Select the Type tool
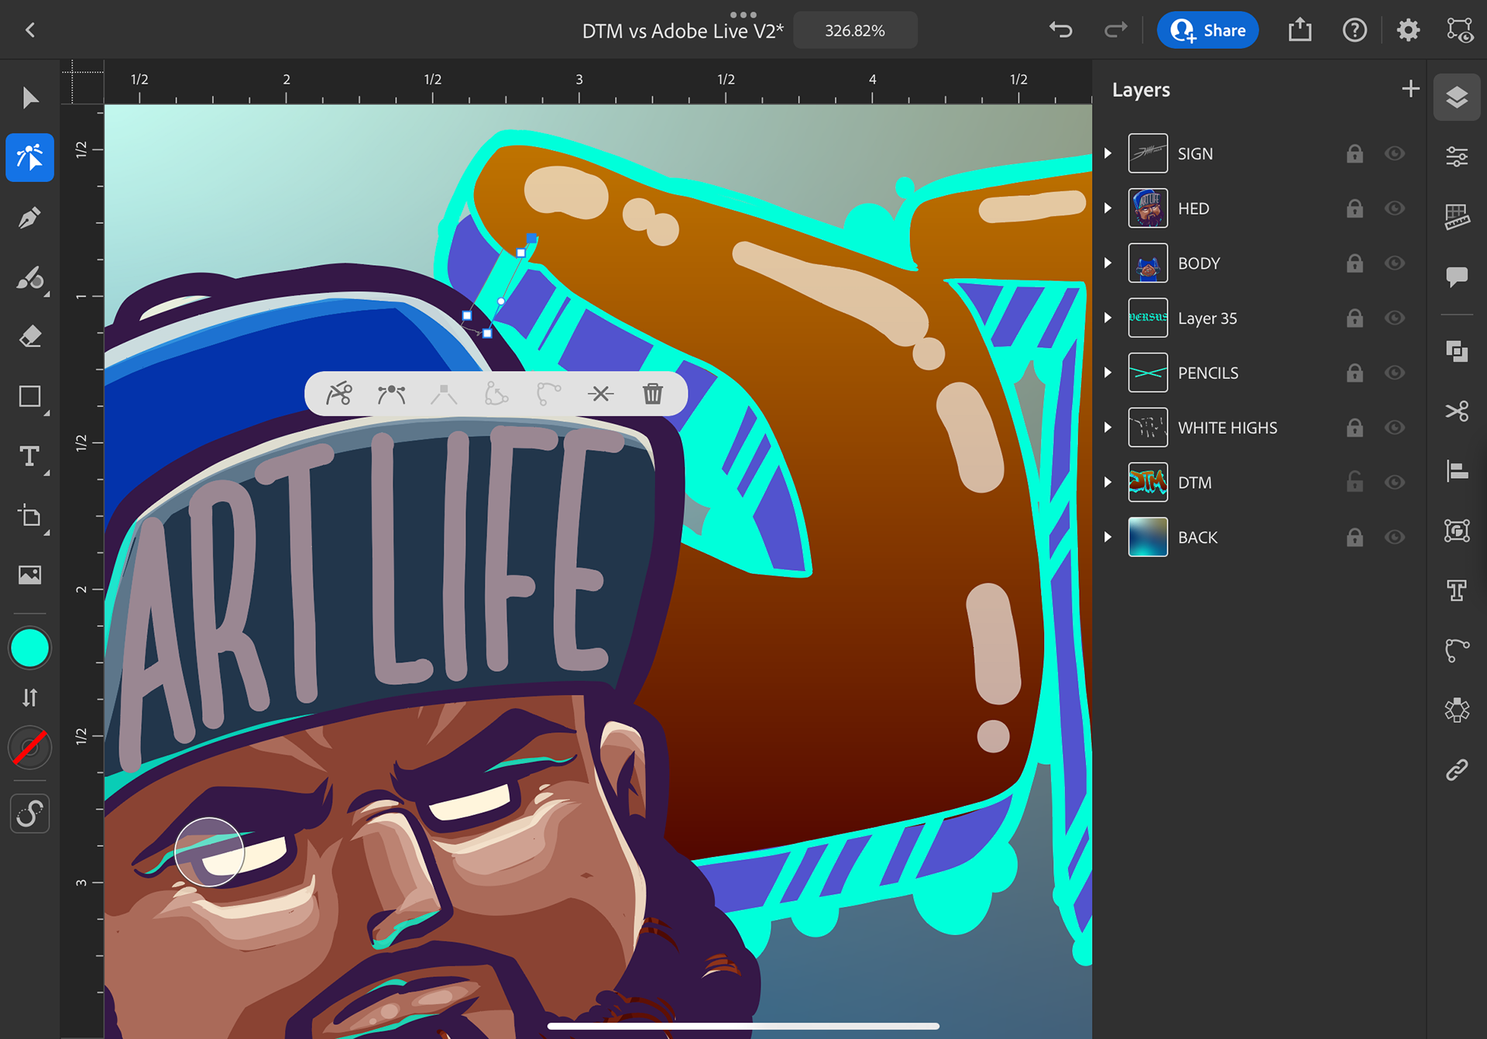Viewport: 1487px width, 1039px height. pyautogui.click(x=30, y=456)
